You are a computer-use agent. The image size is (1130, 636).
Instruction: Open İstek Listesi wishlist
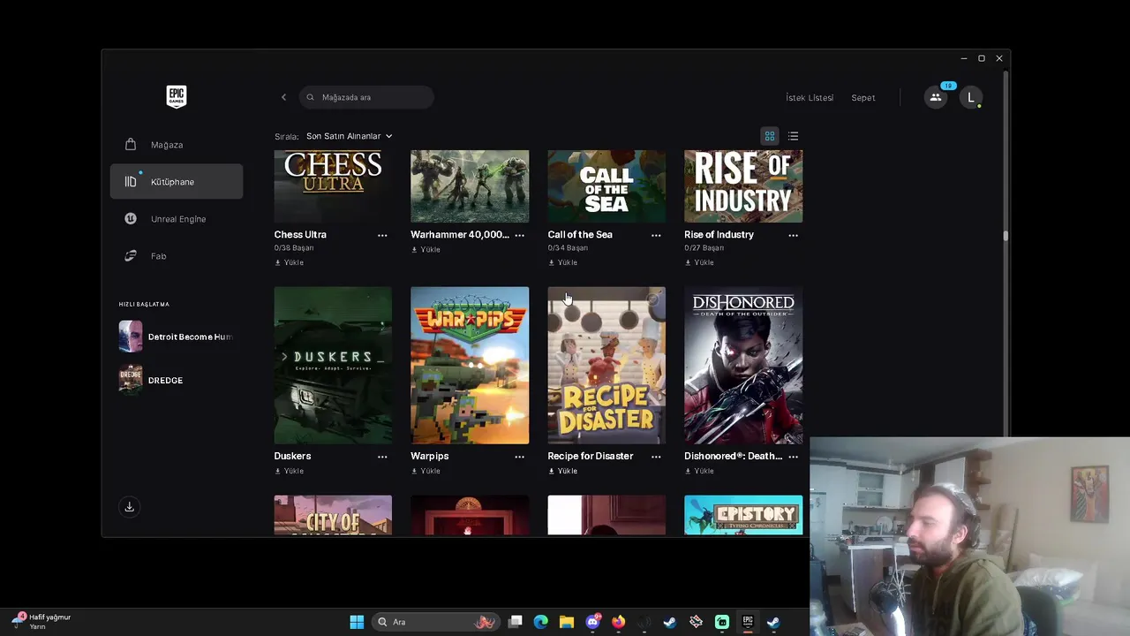point(810,98)
